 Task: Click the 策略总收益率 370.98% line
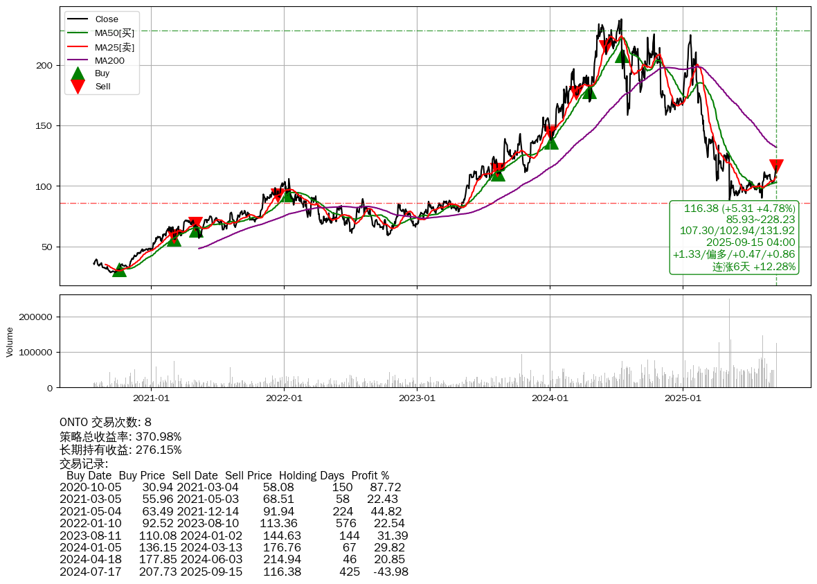[120, 436]
